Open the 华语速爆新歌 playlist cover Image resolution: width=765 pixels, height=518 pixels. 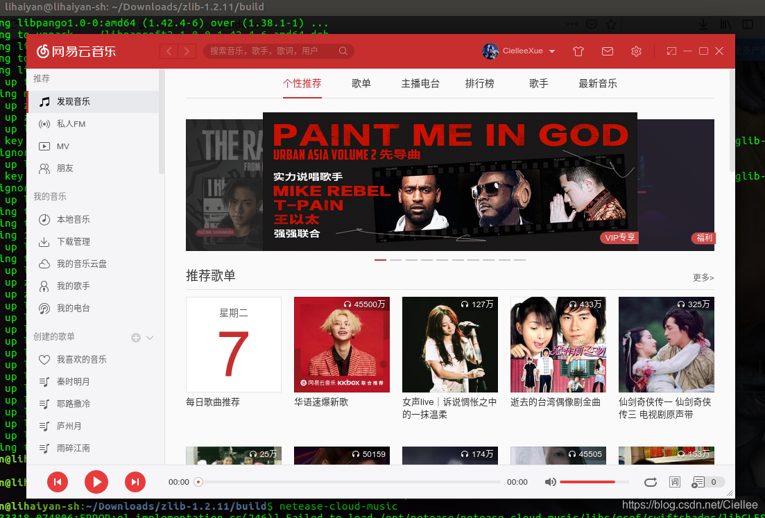point(342,345)
